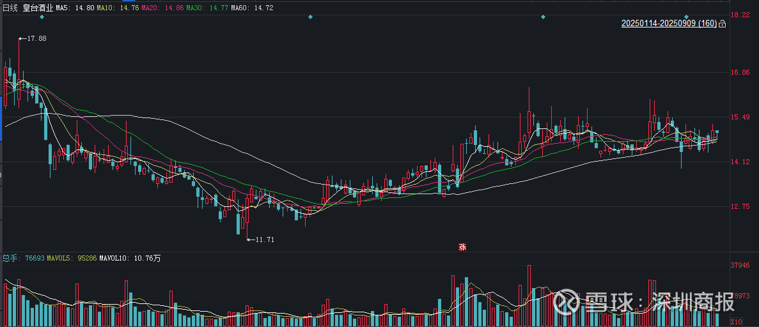Select the third diamond marker from left

coord(543,17)
